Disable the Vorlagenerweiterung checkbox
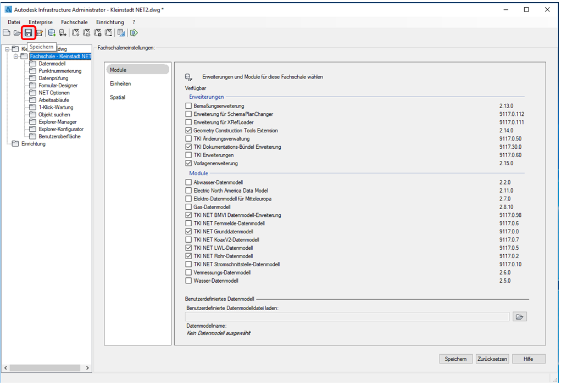 [x=188, y=163]
